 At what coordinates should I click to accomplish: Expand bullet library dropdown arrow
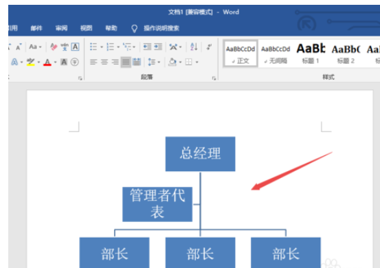(102, 47)
